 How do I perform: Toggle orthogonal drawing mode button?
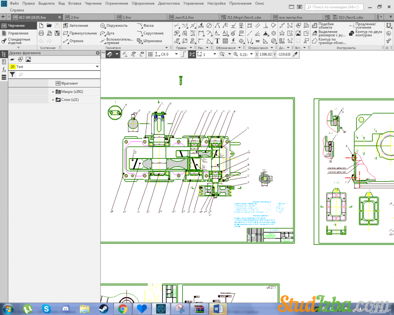[183, 54]
